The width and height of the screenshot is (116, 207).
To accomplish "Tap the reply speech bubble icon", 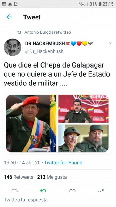I will (14, 190).
